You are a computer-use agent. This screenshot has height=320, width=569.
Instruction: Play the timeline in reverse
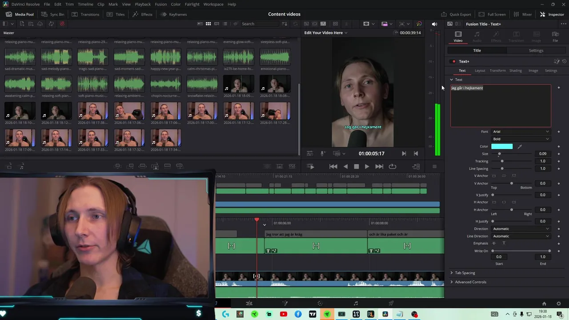345,166
